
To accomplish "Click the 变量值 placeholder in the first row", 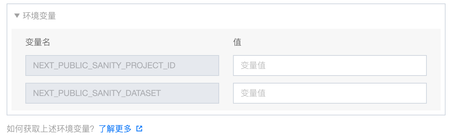I will click(x=253, y=65).
